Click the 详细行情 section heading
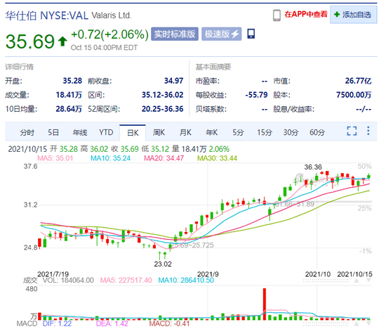The height and width of the screenshot is (327, 386). pyautogui.click(x=20, y=67)
